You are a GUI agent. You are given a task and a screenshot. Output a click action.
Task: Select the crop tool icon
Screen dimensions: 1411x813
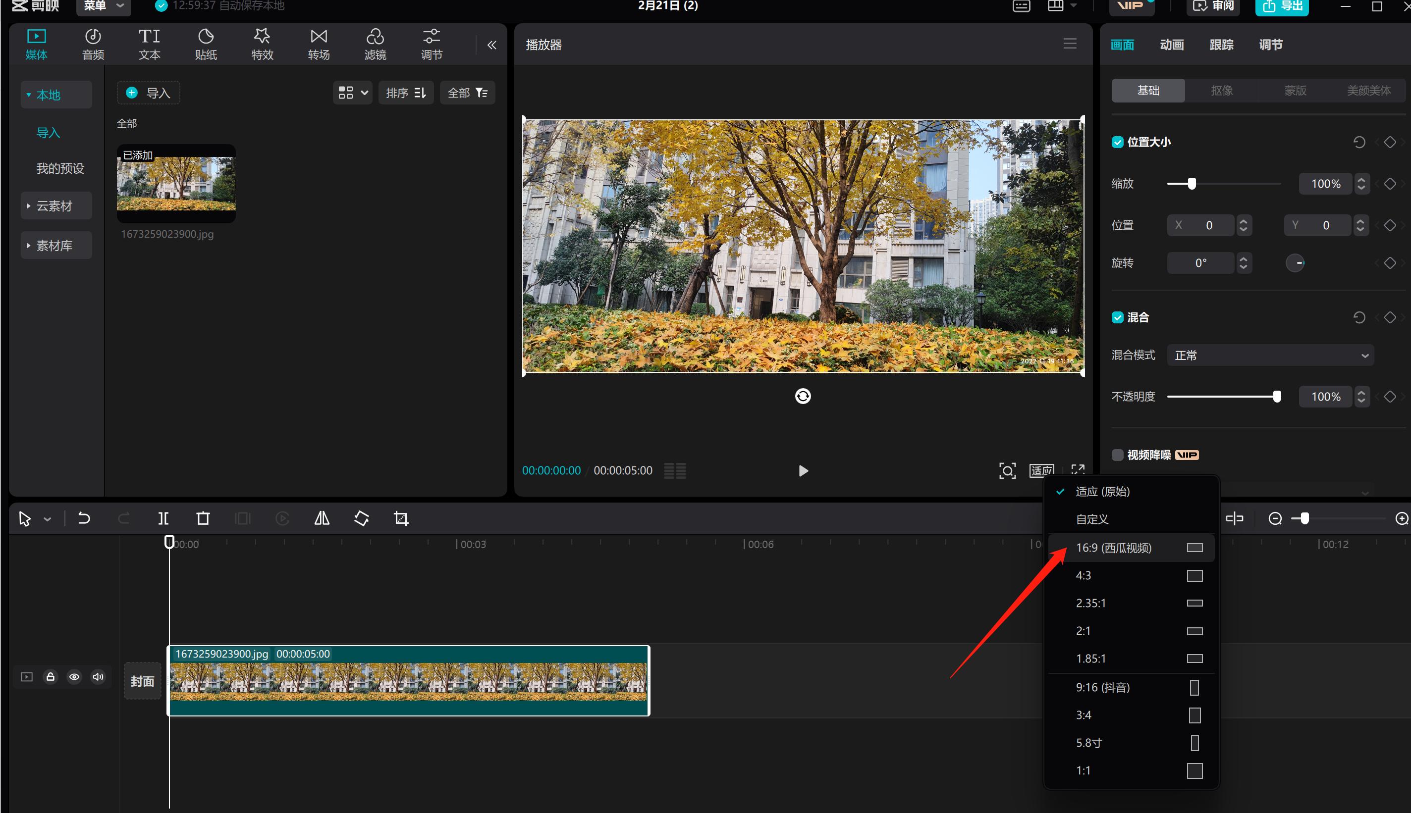coord(401,519)
